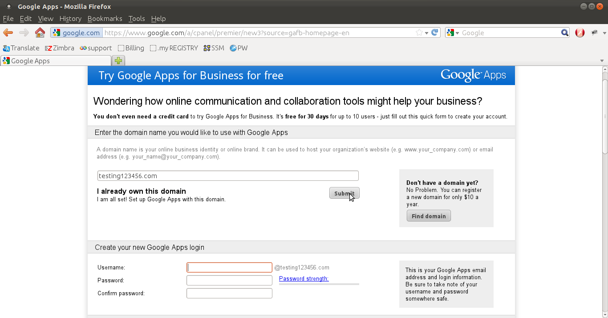The width and height of the screenshot is (608, 318).
Task: Click "Create your new Google Apps login" heading
Action: [150, 247]
